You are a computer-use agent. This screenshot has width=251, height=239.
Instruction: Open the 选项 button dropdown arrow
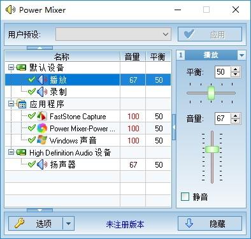[69, 224]
